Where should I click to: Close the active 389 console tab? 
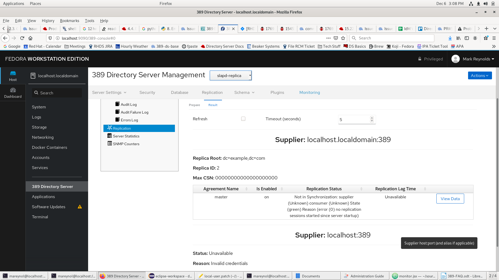[233, 29]
